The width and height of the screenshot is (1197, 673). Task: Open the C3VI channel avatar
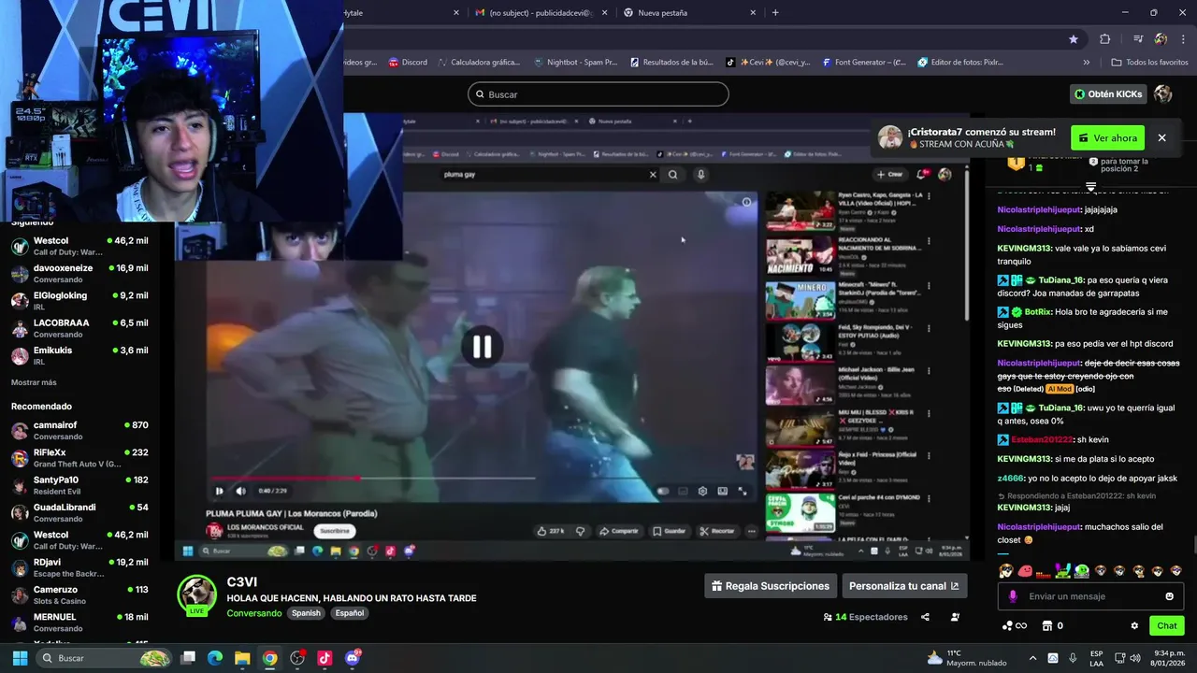tap(197, 594)
